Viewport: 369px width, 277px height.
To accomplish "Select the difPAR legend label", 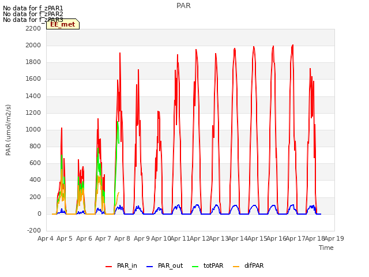I will (x=254, y=265).
